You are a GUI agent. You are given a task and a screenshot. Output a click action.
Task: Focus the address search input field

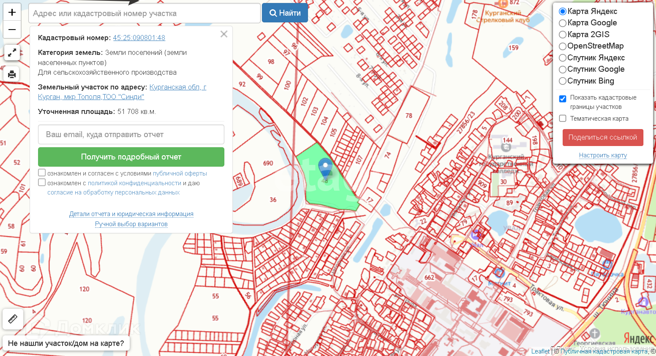coord(144,13)
